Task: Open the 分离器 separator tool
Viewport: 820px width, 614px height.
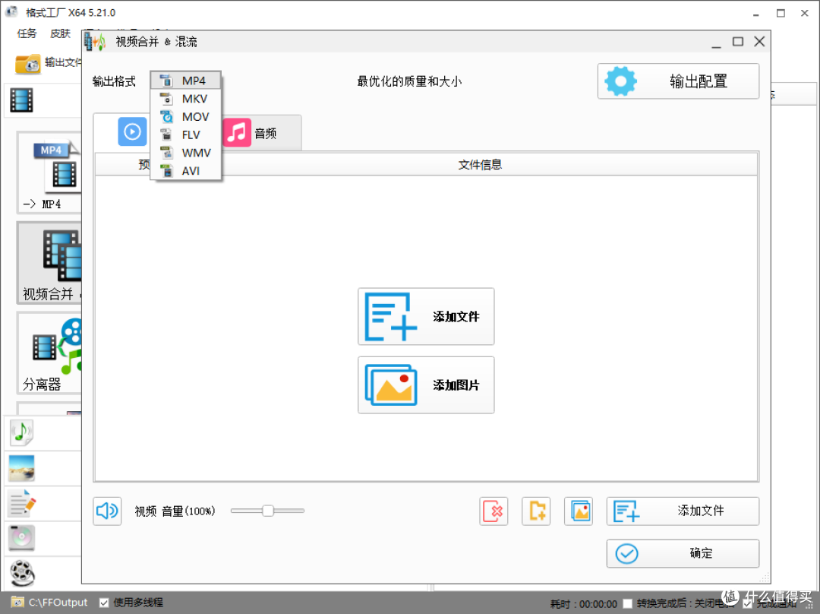Action: (x=49, y=353)
